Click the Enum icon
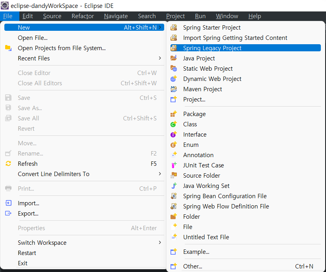The image size is (326, 272). 174,144
